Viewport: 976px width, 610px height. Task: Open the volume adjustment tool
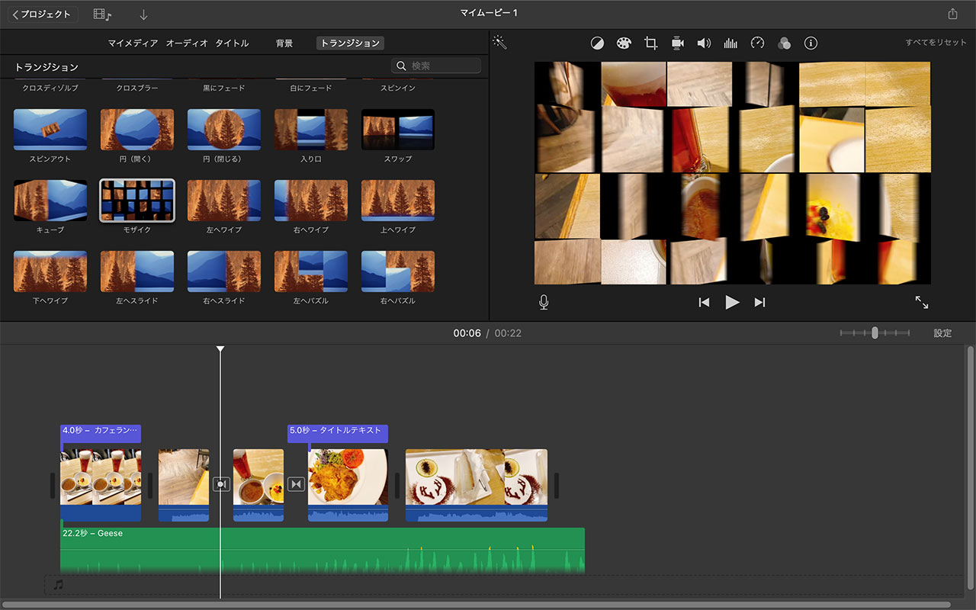[704, 43]
